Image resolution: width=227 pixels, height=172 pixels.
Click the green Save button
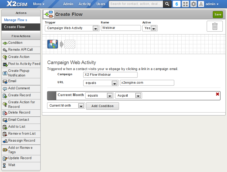click(x=218, y=14)
